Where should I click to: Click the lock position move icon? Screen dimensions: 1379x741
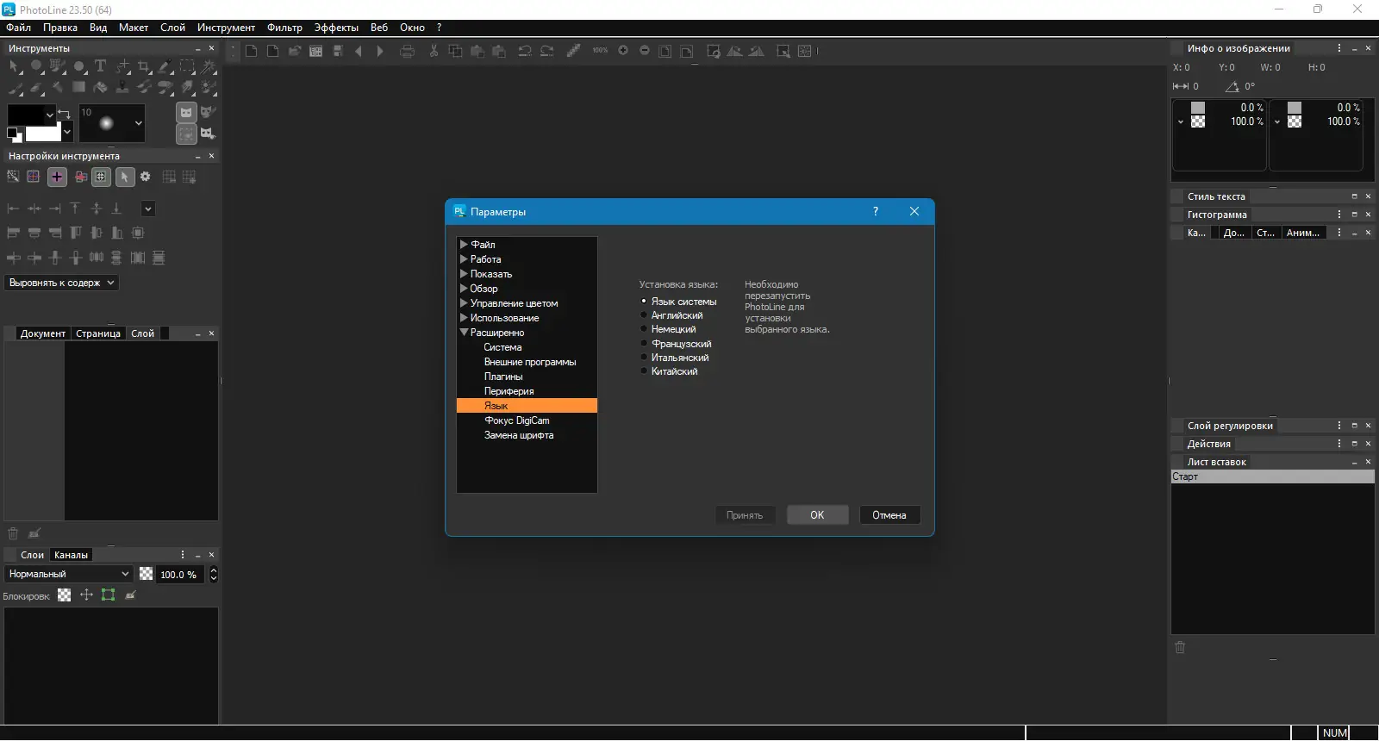click(86, 595)
